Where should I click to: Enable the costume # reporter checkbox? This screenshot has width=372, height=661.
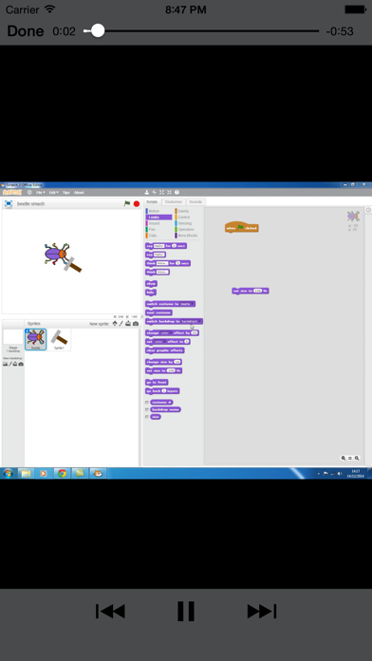pos(147,403)
